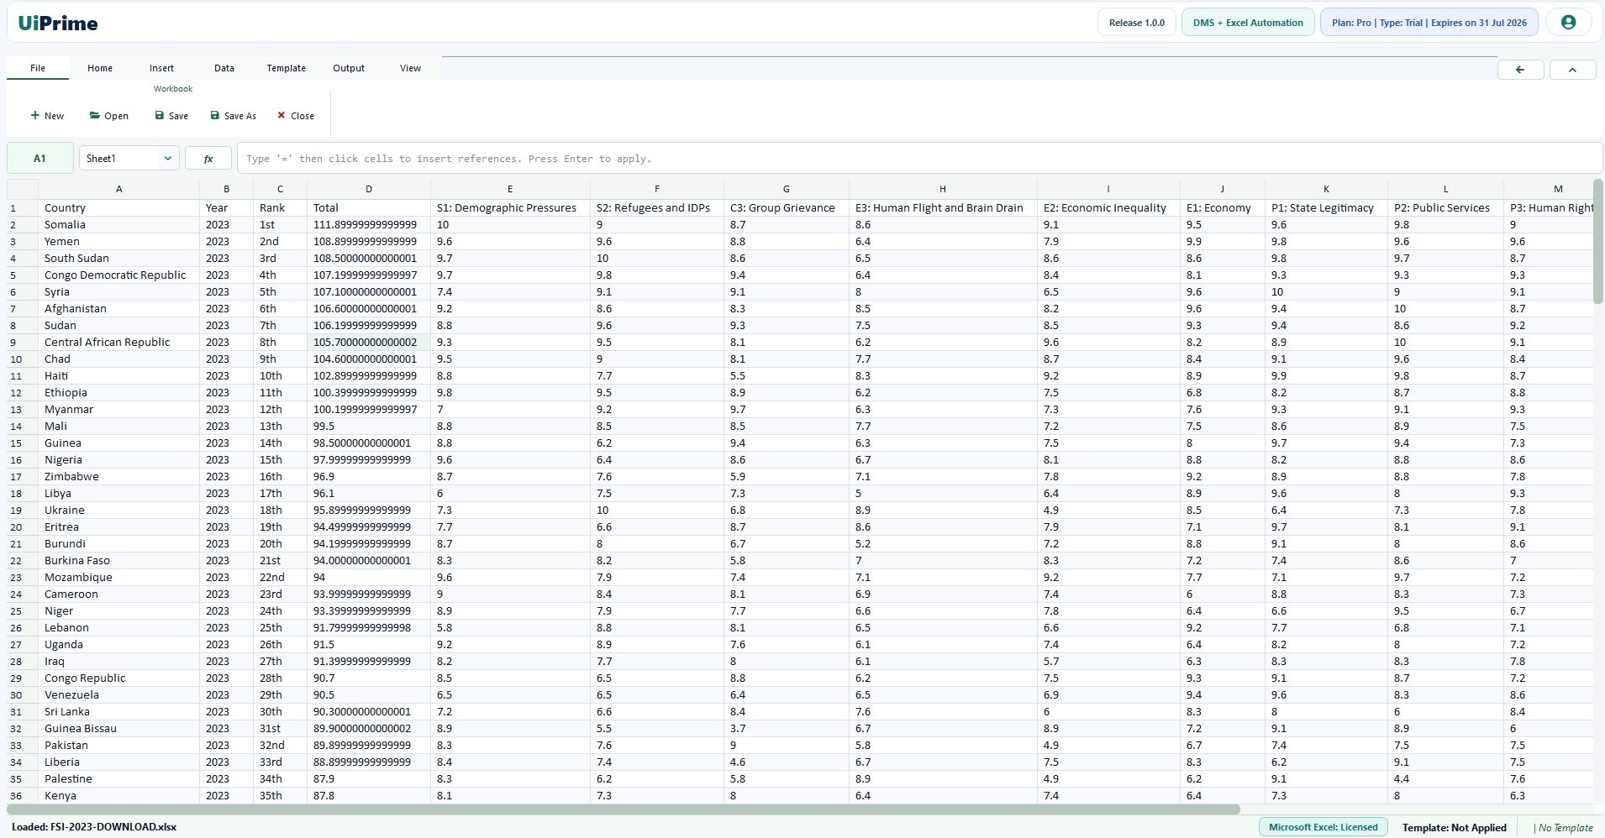Select the Country header cell

point(118,208)
